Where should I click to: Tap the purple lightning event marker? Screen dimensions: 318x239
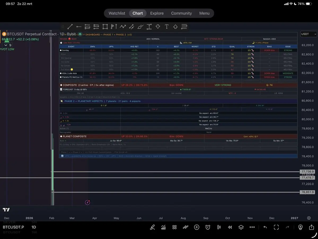[87, 203]
